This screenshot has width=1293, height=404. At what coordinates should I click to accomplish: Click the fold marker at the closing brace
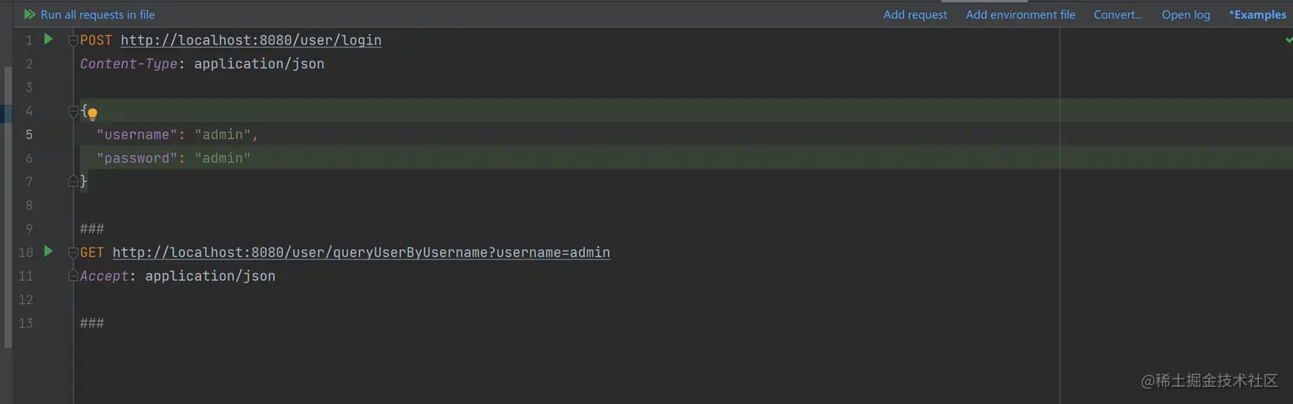(x=74, y=181)
